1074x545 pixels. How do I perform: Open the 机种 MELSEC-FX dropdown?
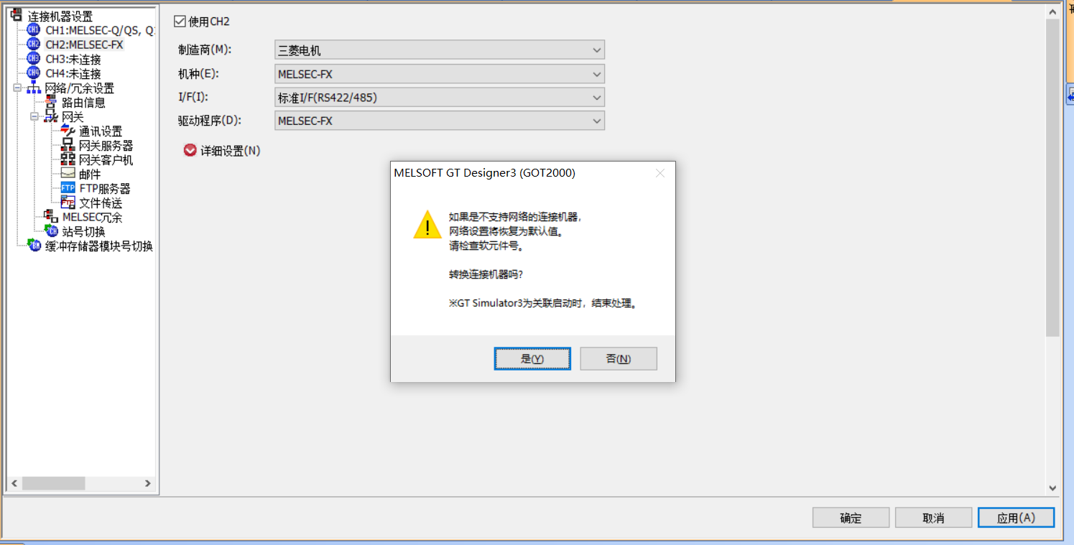(x=440, y=74)
